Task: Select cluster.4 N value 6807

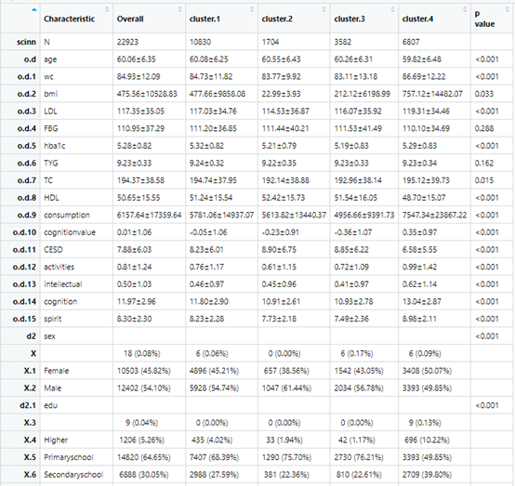Action: click(x=411, y=42)
